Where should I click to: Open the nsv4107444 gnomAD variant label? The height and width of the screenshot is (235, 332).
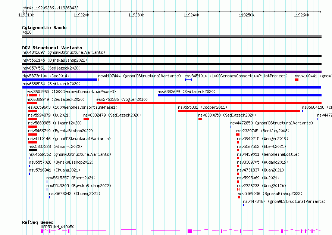pos(140,76)
